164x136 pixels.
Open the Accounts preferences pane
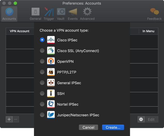[9, 14]
